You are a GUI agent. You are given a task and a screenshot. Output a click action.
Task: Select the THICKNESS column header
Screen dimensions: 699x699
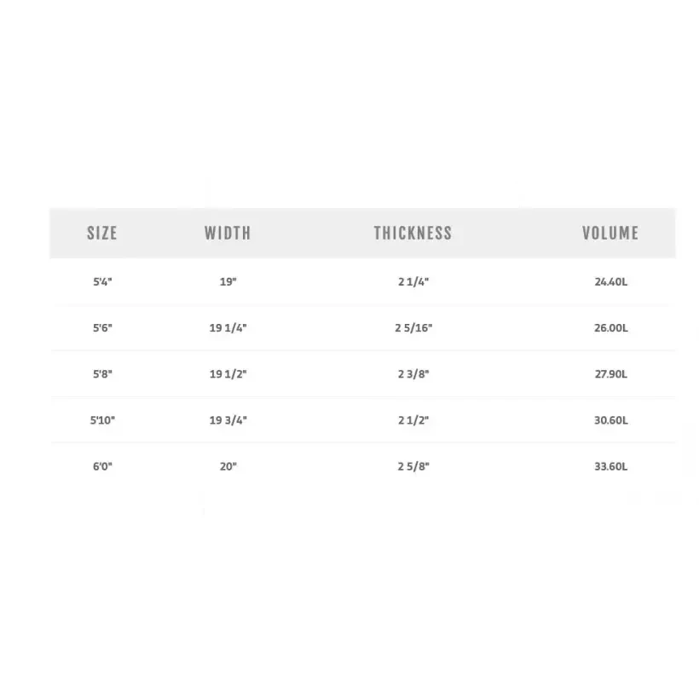click(x=413, y=233)
